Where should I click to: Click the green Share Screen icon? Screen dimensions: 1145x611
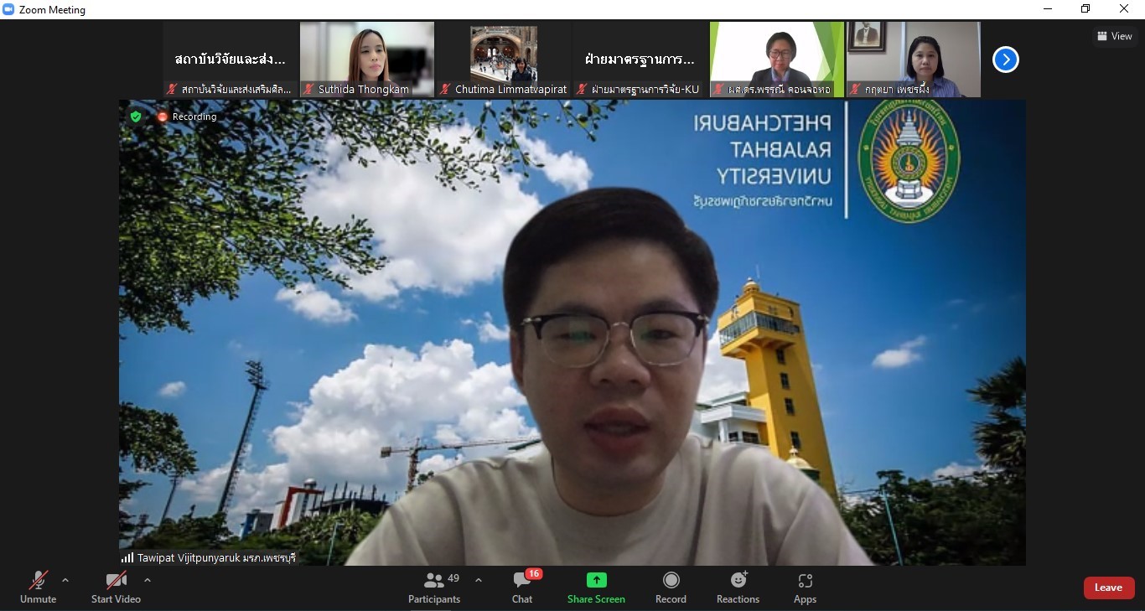tap(596, 580)
